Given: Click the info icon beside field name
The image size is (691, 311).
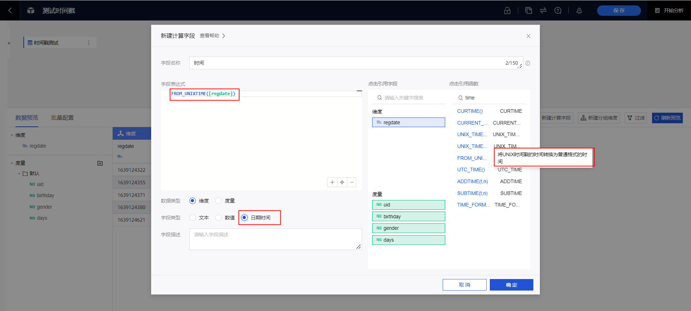Looking at the screenshot, I should pyautogui.click(x=528, y=63).
